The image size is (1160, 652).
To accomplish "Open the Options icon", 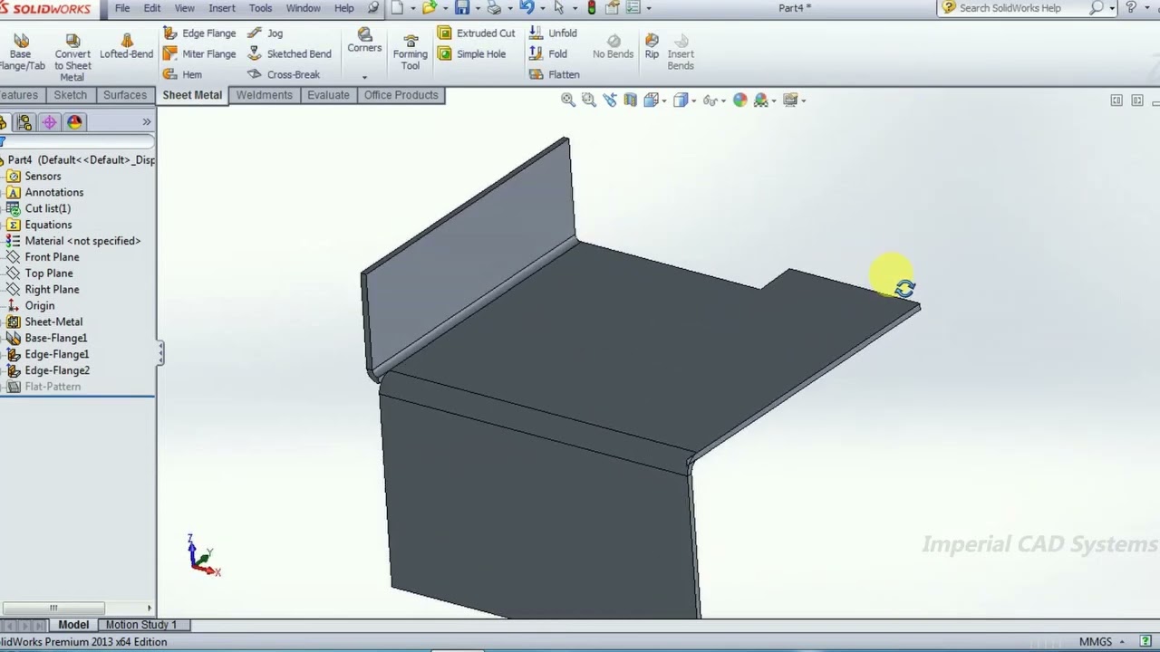I will point(614,8).
